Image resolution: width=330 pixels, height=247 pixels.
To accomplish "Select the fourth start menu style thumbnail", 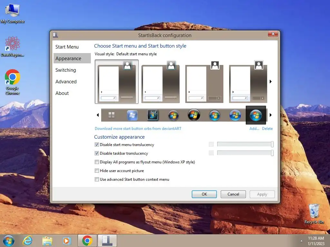I will click(248, 82).
